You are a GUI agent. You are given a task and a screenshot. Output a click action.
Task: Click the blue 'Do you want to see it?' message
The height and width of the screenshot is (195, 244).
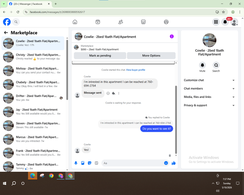[x=157, y=129]
